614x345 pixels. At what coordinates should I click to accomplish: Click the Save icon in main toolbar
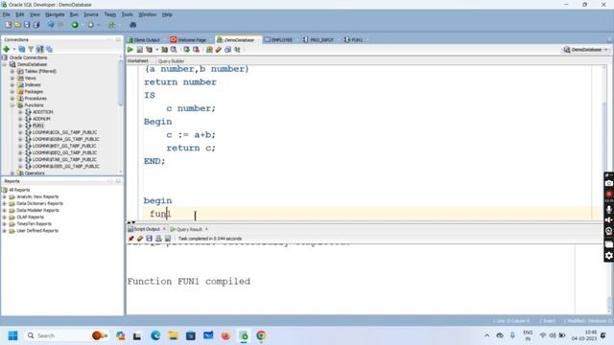click(27, 25)
